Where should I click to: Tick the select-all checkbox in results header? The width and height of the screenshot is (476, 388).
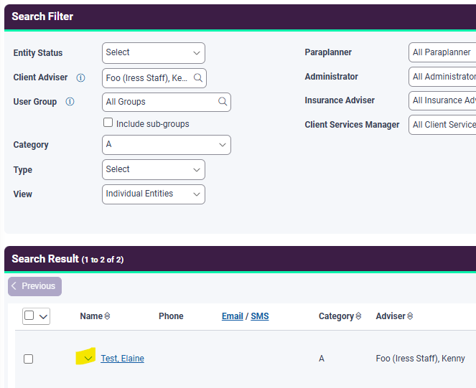click(x=29, y=316)
